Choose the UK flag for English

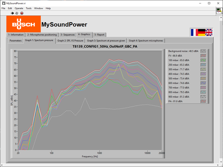209,32
